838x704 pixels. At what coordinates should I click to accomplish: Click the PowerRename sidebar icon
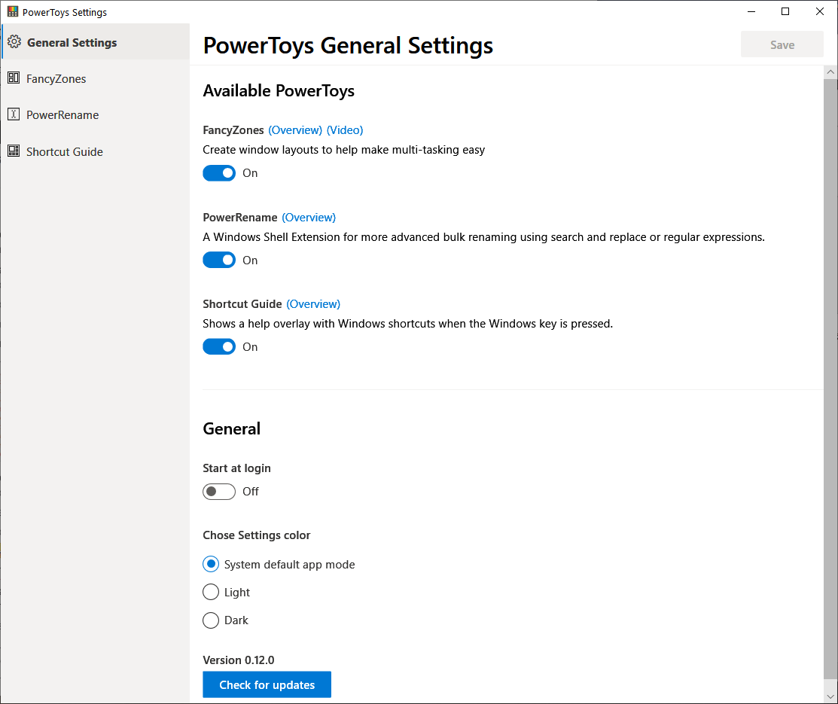(14, 114)
